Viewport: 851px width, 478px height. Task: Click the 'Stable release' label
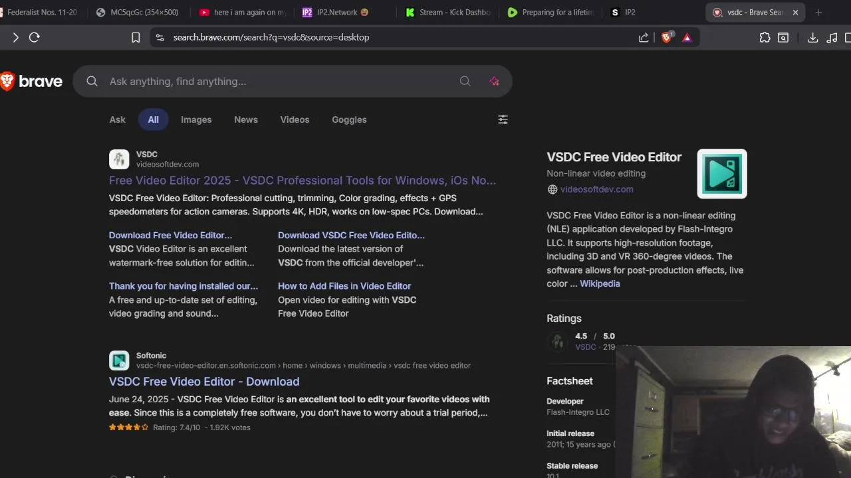pyautogui.click(x=572, y=466)
